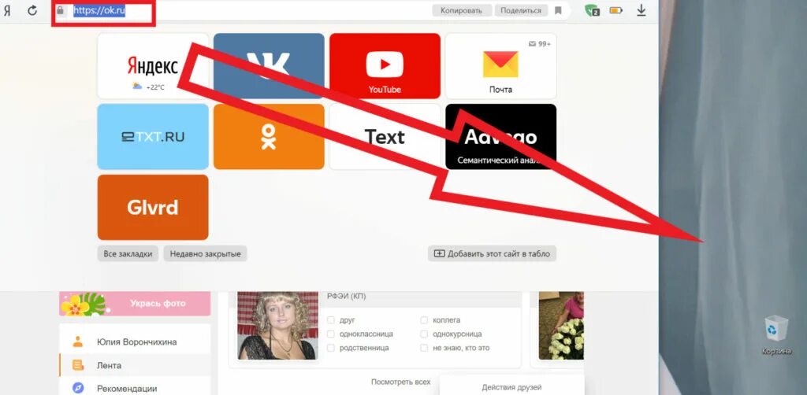The width and height of the screenshot is (807, 395).
Task: Click the Поделиться button
Action: tap(520, 10)
